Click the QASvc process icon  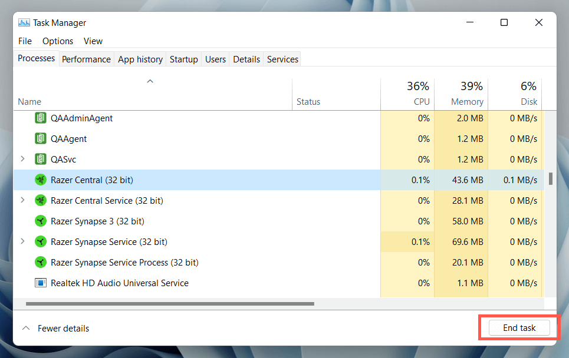pyautogui.click(x=40, y=159)
